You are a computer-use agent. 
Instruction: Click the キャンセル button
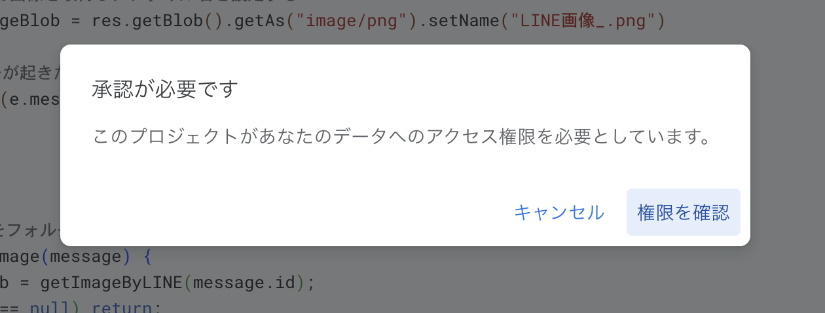559,212
